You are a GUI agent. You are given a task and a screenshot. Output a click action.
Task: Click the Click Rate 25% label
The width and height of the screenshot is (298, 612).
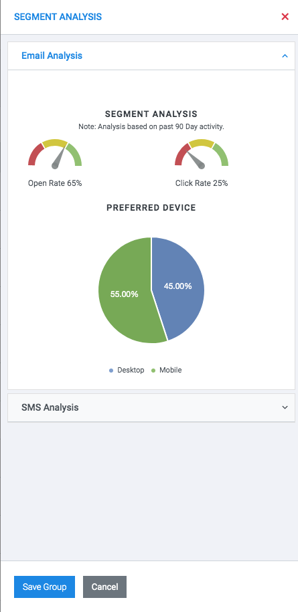(202, 183)
